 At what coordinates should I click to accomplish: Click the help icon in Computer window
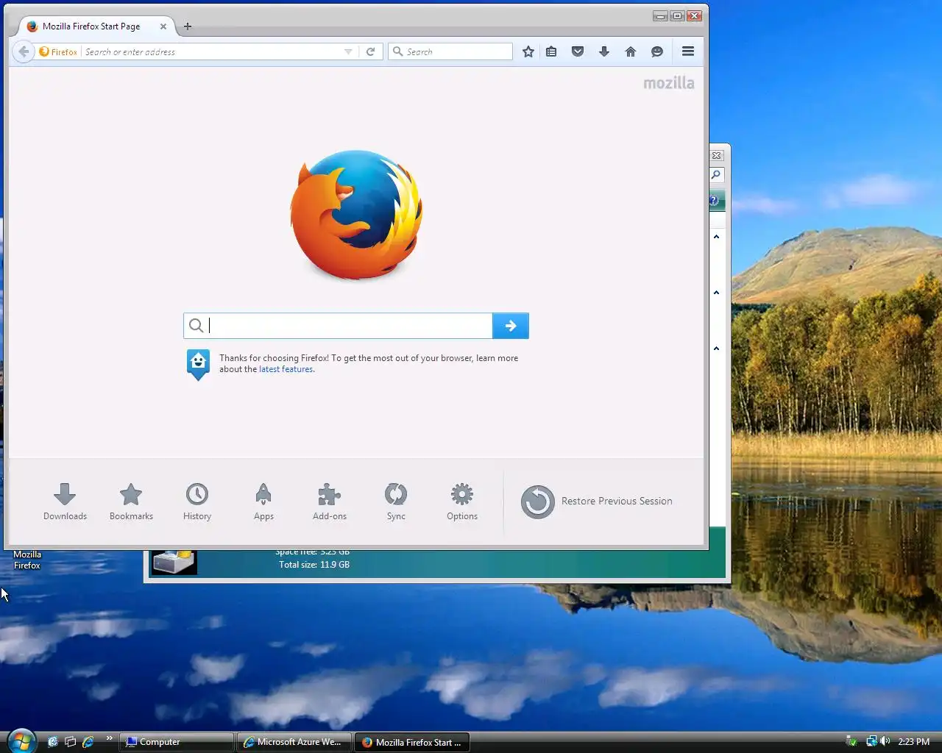[x=714, y=200]
